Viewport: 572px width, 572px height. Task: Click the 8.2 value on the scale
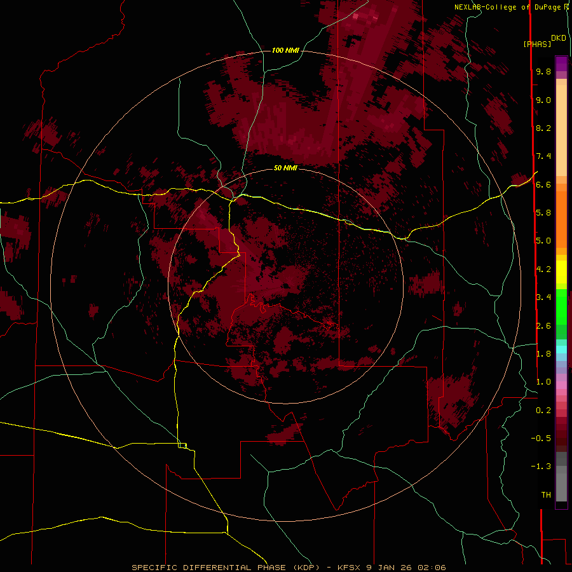pos(543,128)
